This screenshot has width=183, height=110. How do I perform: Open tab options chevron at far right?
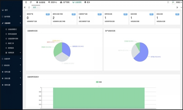tap(181, 7)
